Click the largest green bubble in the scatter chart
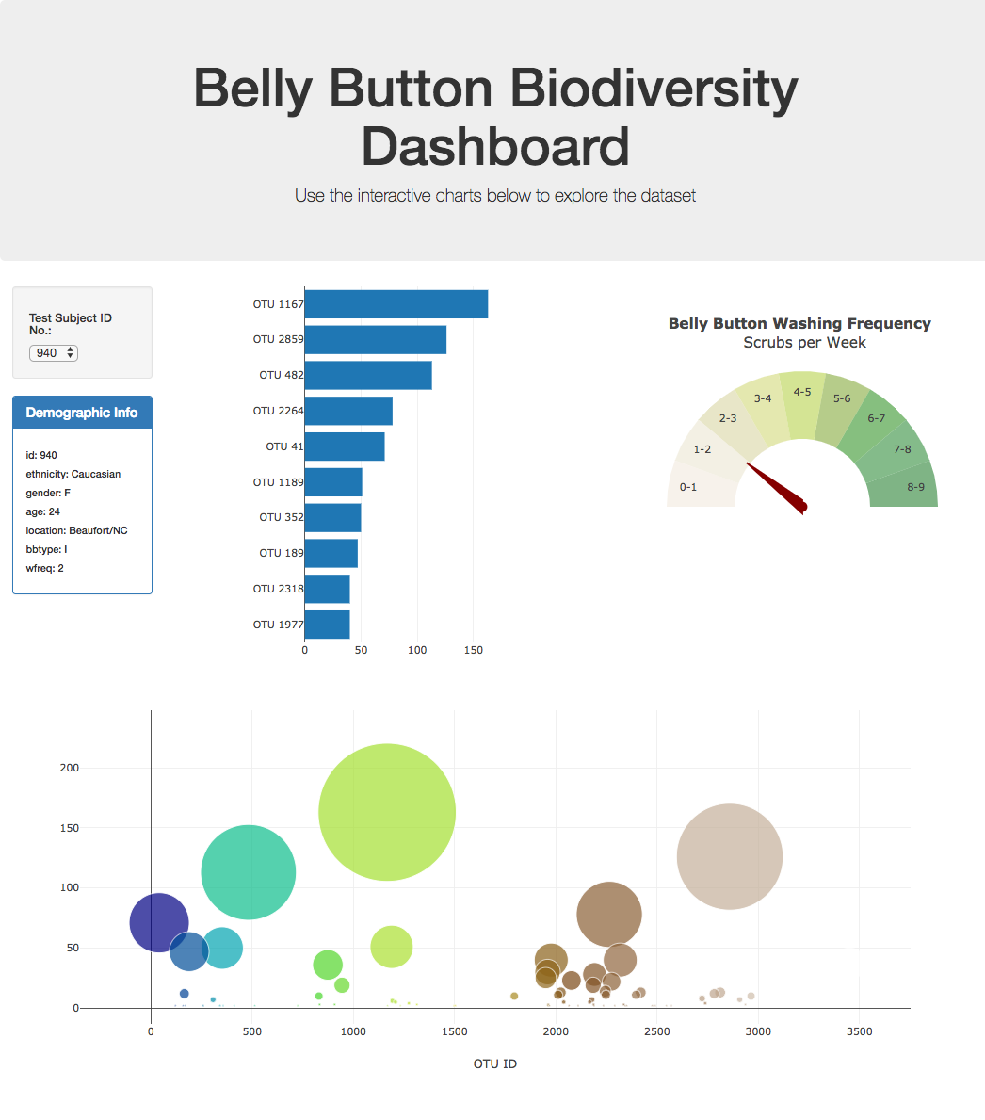The width and height of the screenshot is (985, 1120). (x=387, y=811)
